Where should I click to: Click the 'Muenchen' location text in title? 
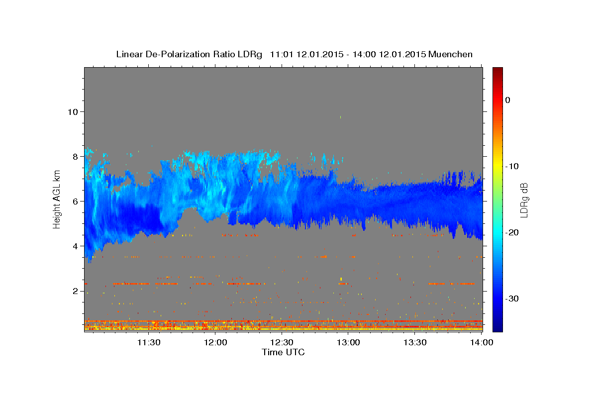coord(451,54)
